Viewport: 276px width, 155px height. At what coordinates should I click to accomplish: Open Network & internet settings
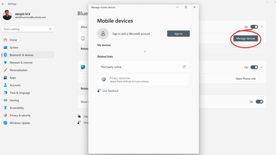tap(28, 62)
